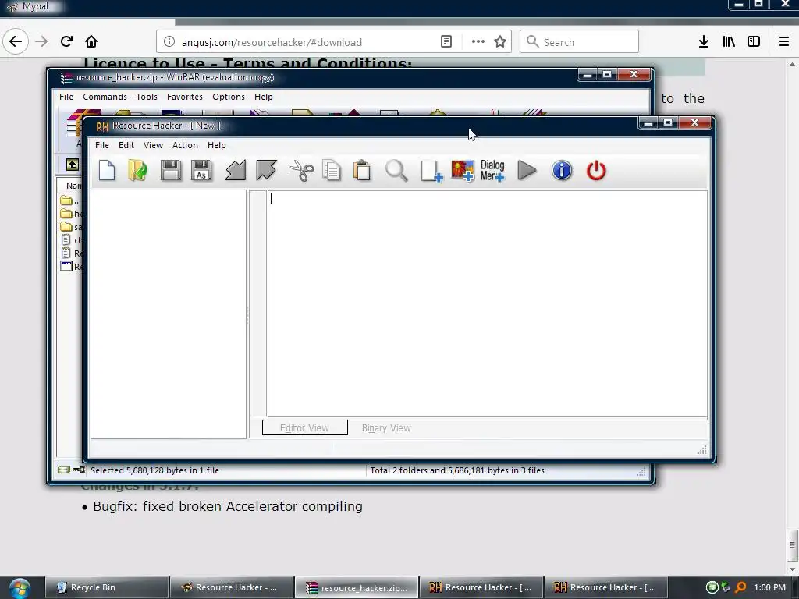This screenshot has height=599, width=799.
Task: Click the red power Exit icon
Action: [596, 170]
